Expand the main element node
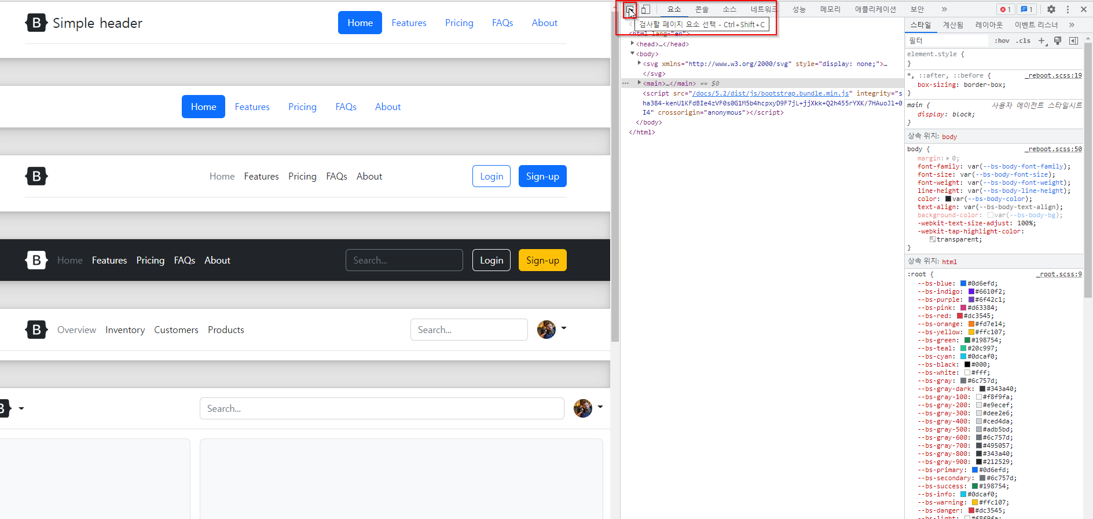Image resolution: width=1093 pixels, height=519 pixels. (639, 83)
